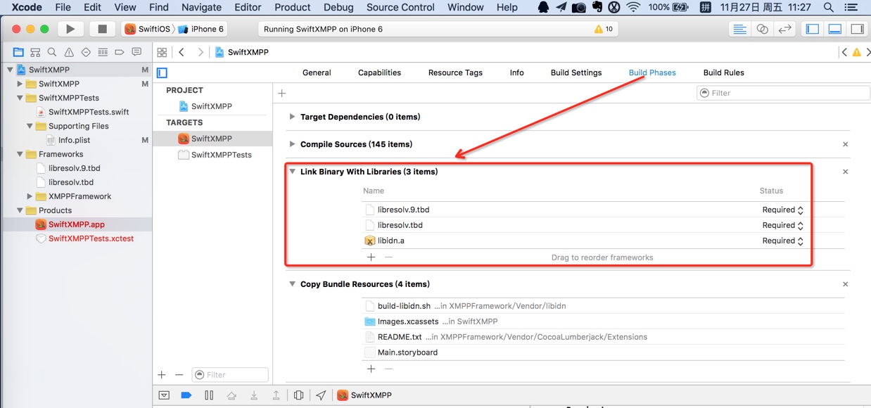Open the Resource Tags tab
This screenshot has height=408, width=871.
click(455, 72)
